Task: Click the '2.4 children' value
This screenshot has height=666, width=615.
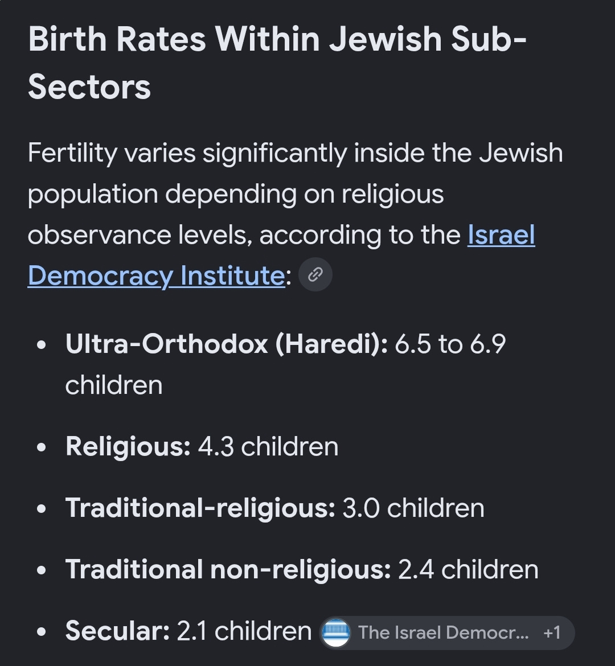Action: [x=469, y=570]
